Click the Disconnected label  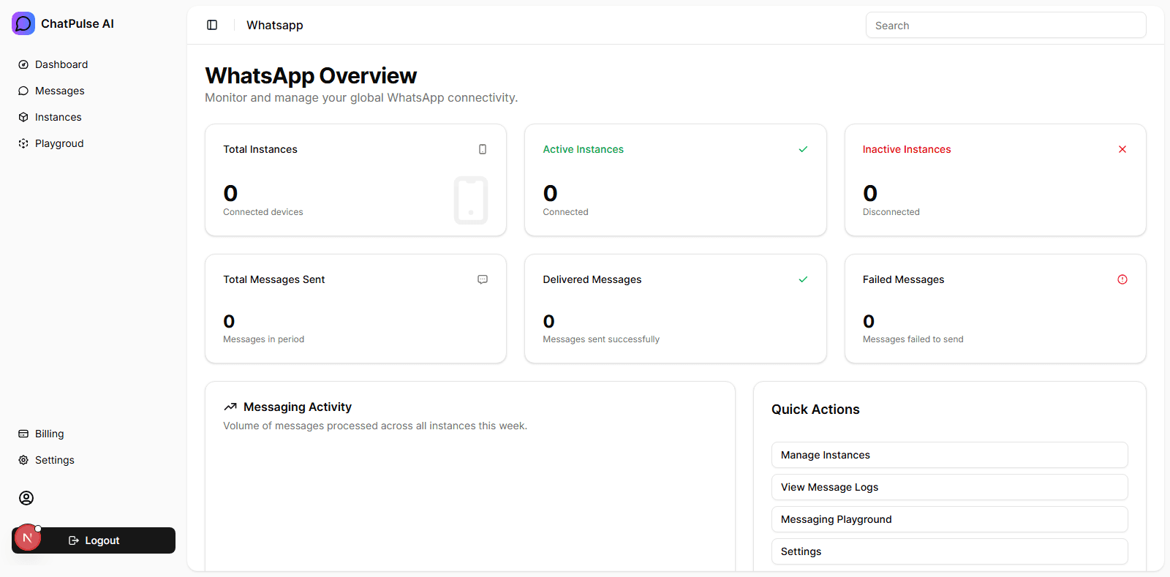pyautogui.click(x=891, y=212)
